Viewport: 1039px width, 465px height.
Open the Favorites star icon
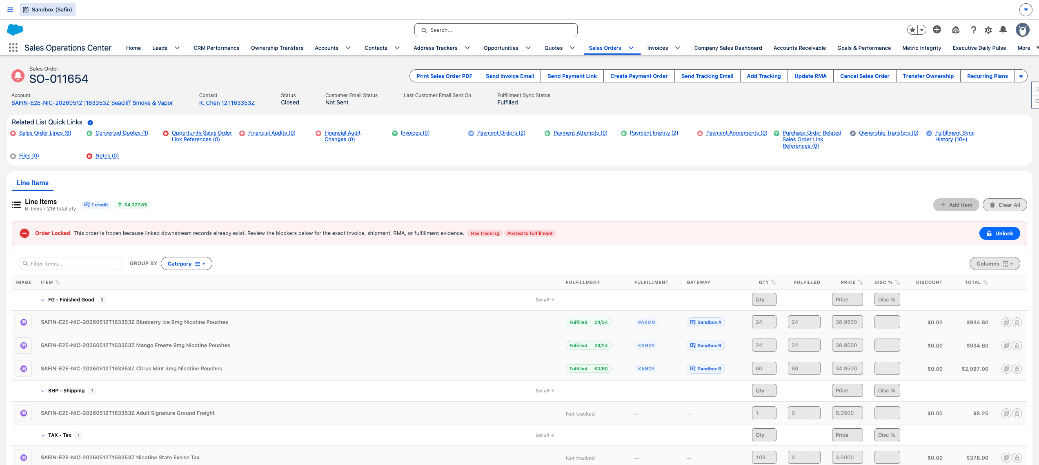click(x=912, y=30)
